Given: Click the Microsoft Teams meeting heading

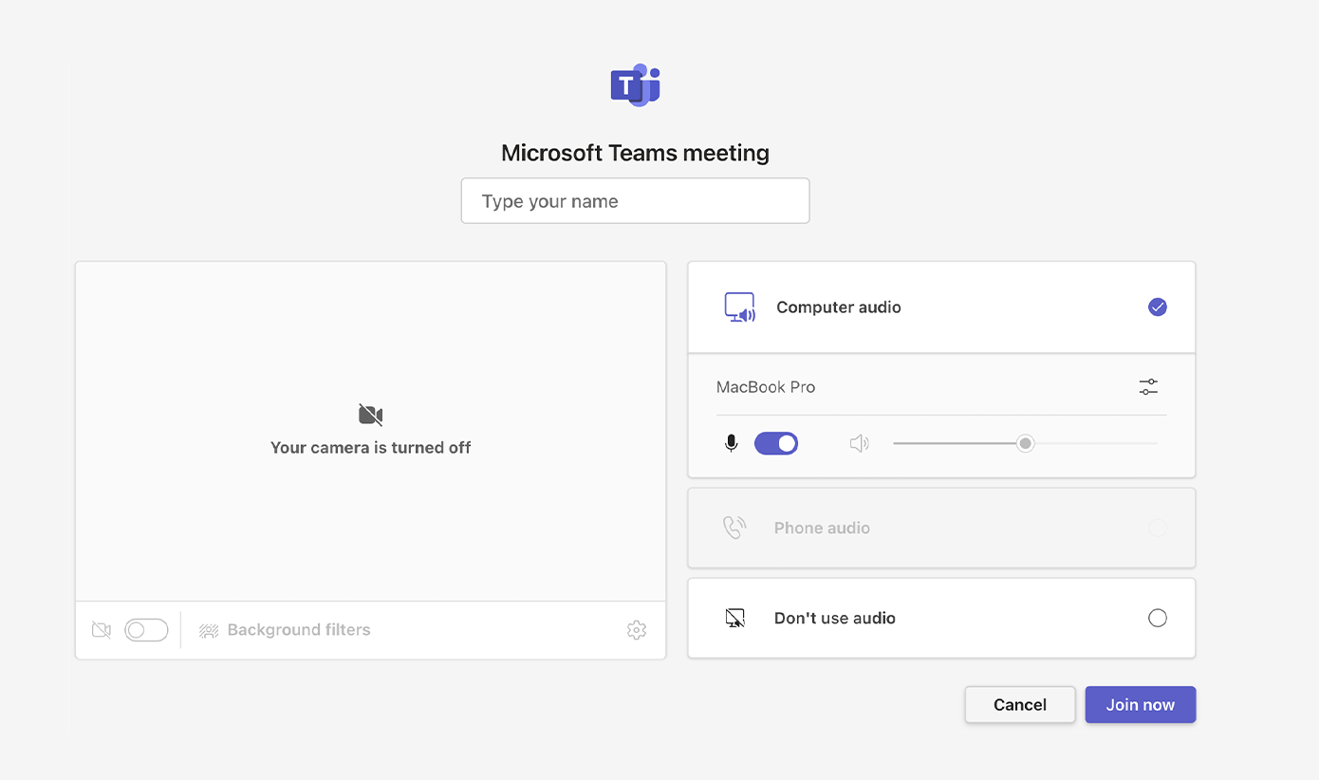Looking at the screenshot, I should (x=635, y=153).
